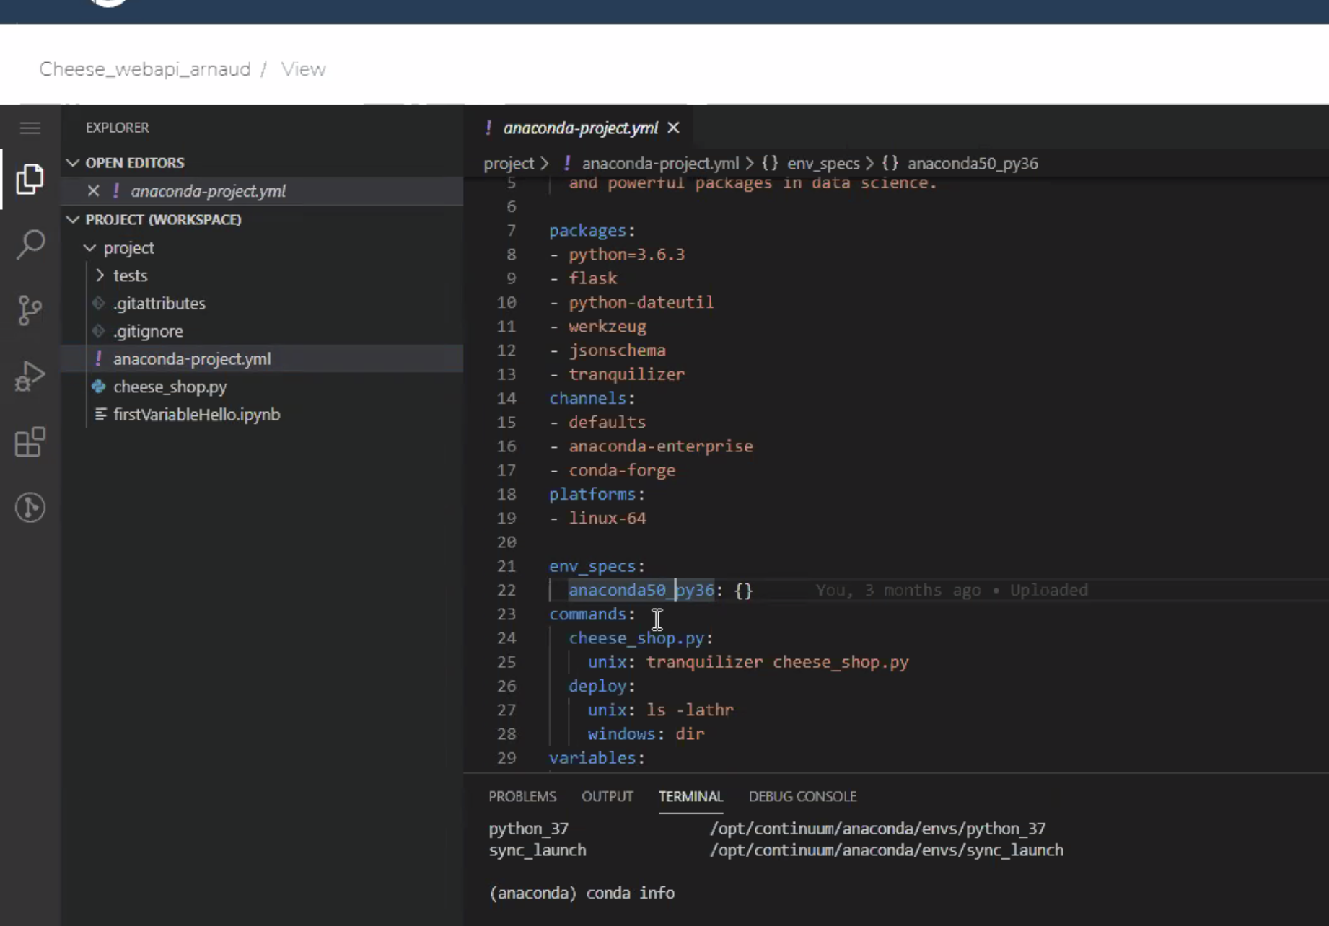Click the Explorer panel title

pos(117,128)
